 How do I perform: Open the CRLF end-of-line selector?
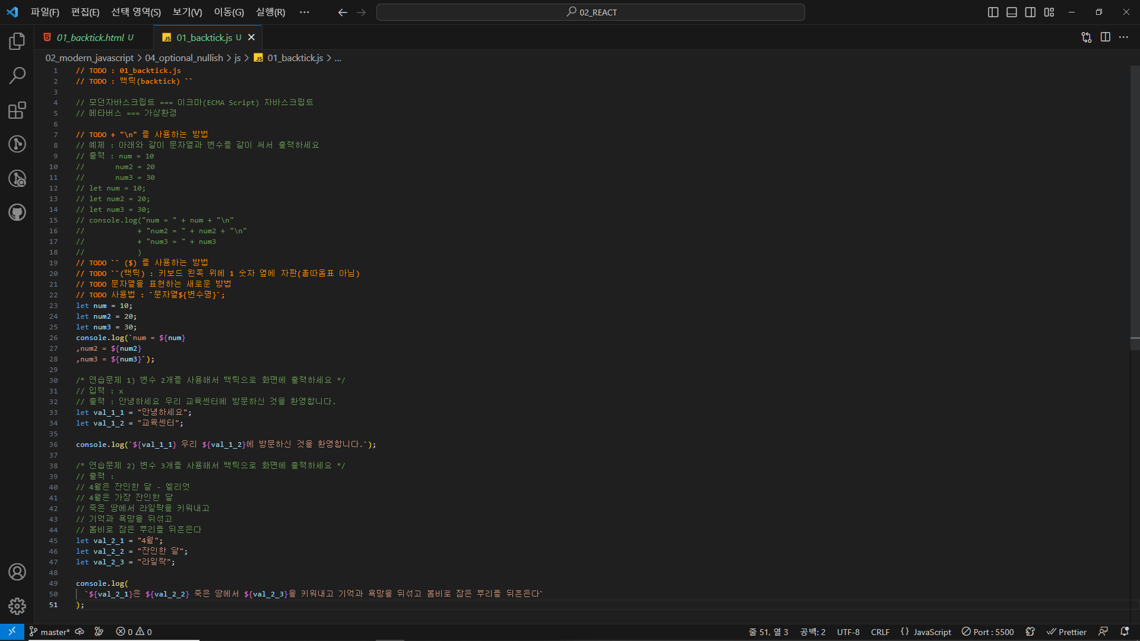click(880, 632)
